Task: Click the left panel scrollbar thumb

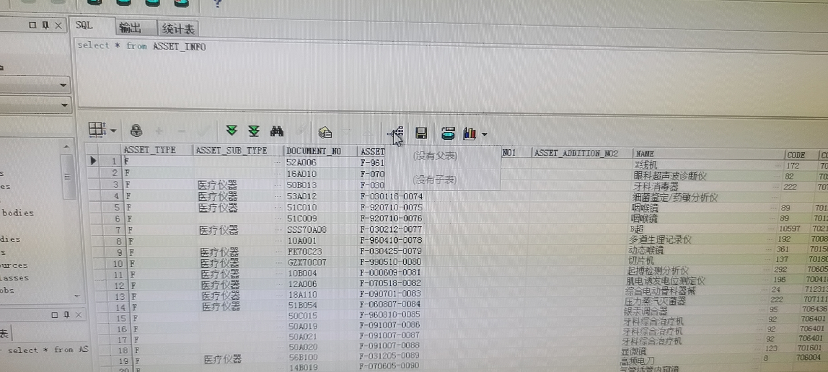Action: pyautogui.click(x=67, y=177)
